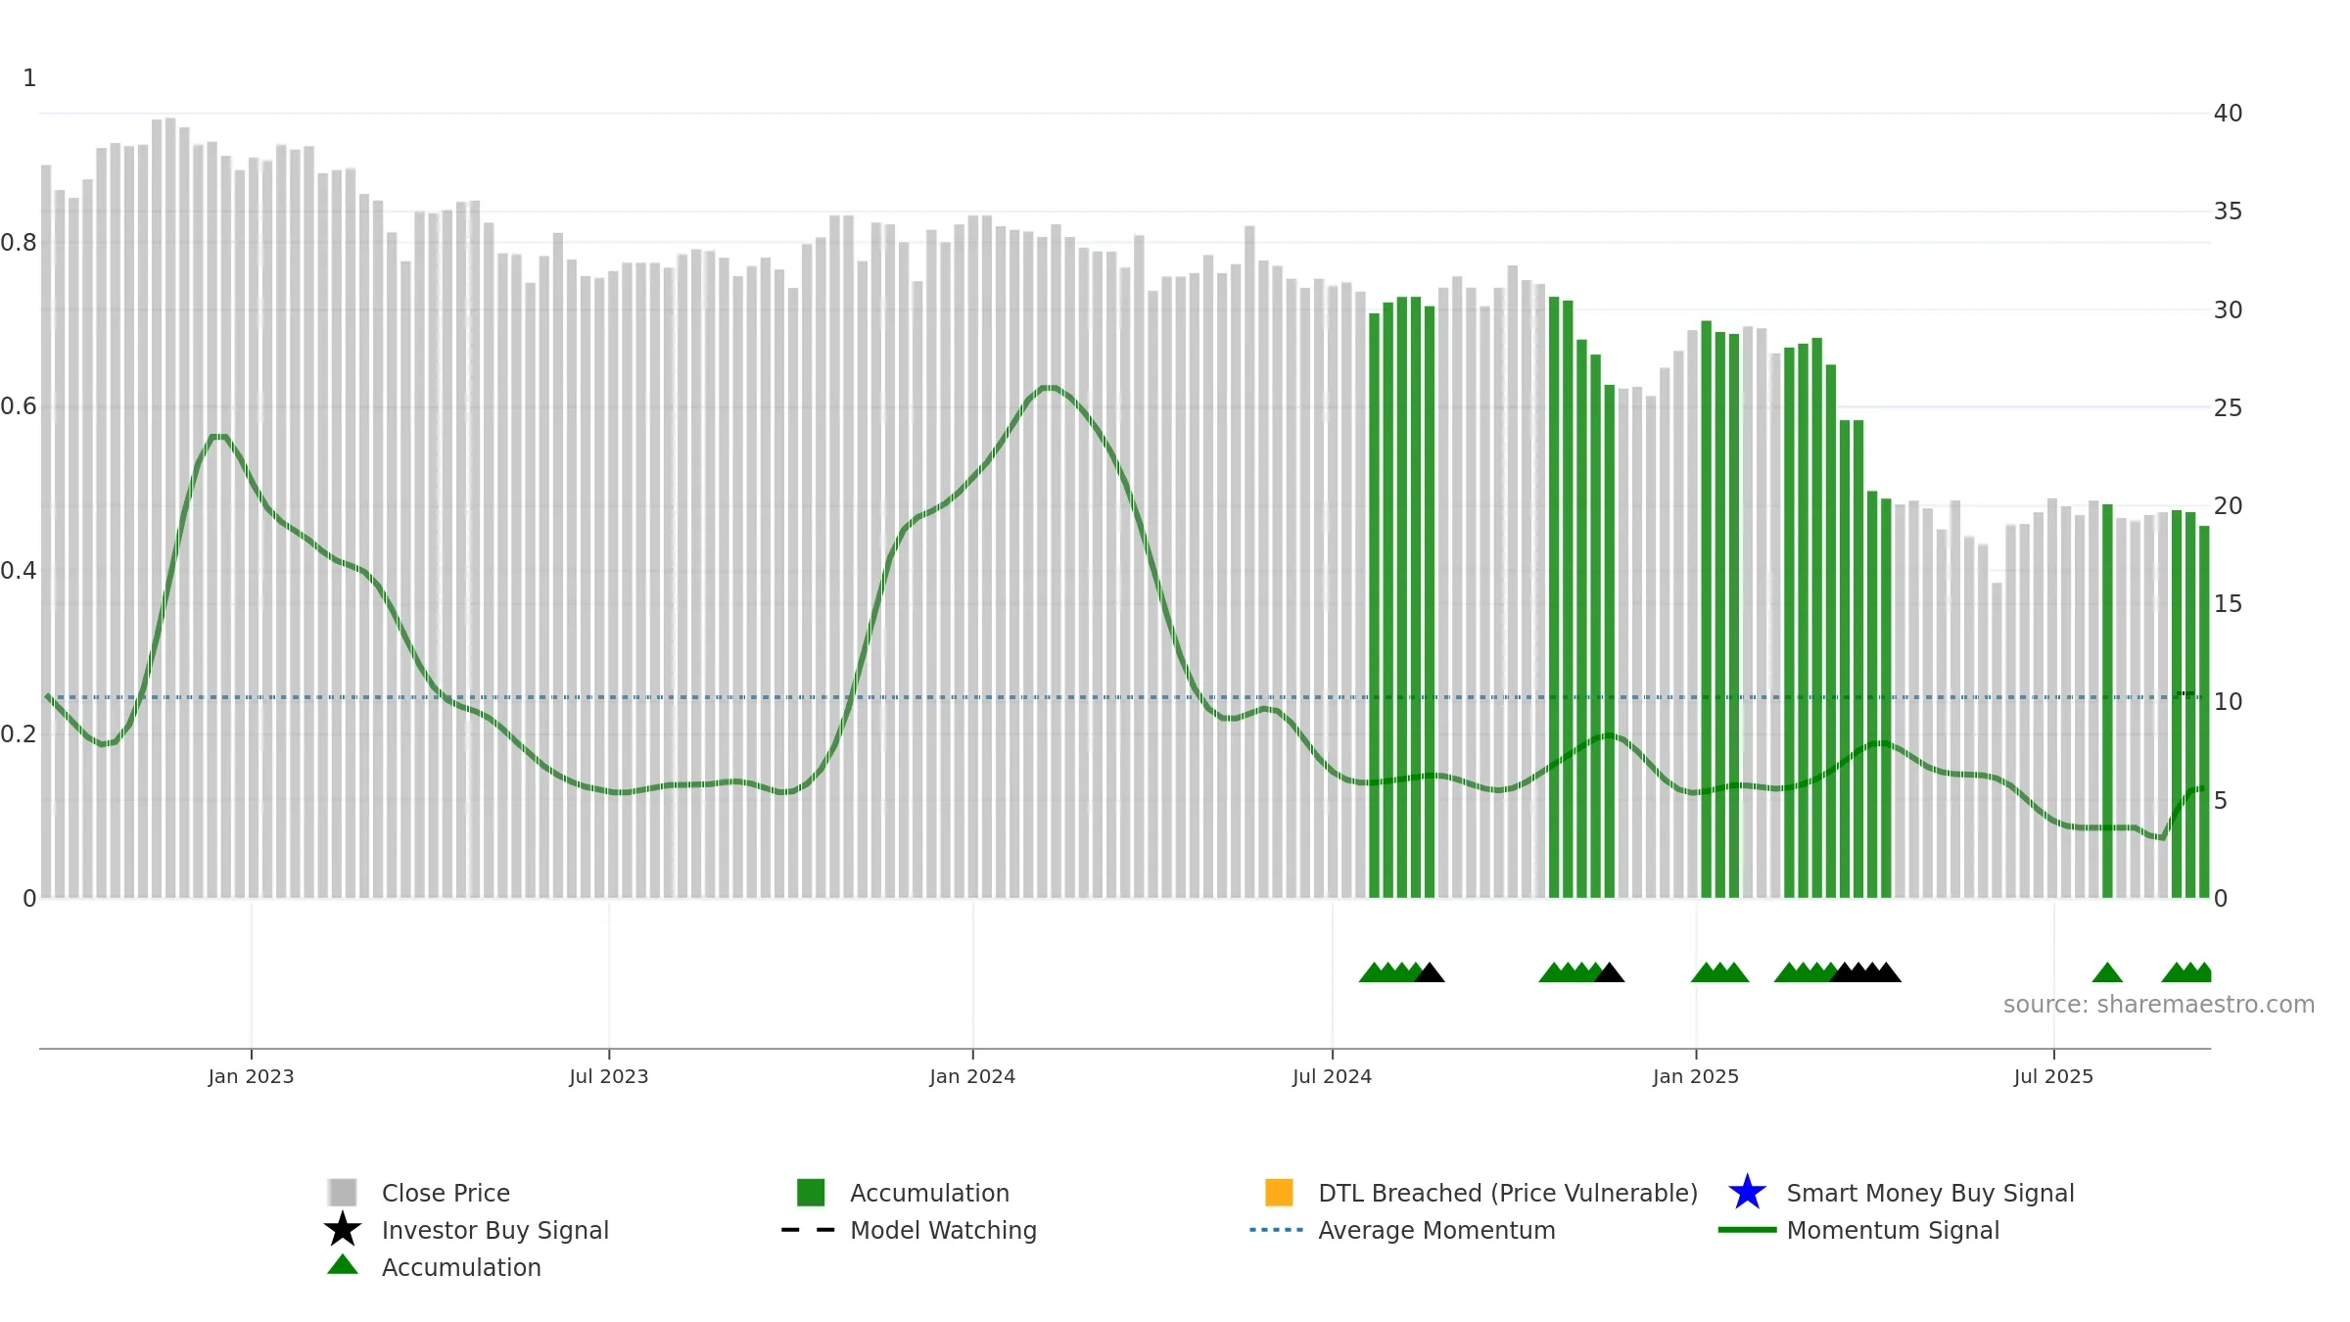Toggle the Investor Buy Signal legend label
This screenshot has height=1322, width=2350.
click(x=494, y=1230)
